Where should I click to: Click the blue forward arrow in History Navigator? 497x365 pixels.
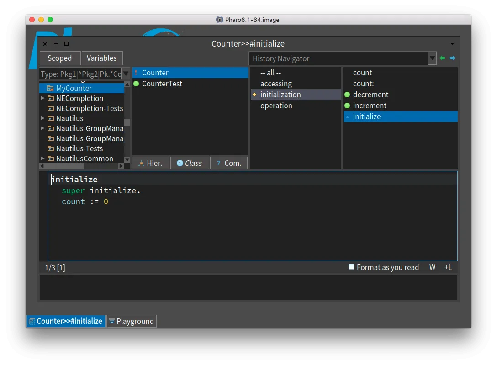[452, 58]
